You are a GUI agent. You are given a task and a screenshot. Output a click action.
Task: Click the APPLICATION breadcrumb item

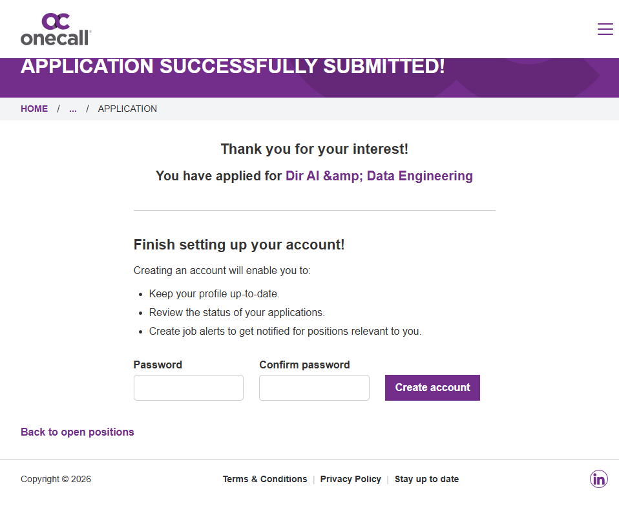tap(127, 109)
